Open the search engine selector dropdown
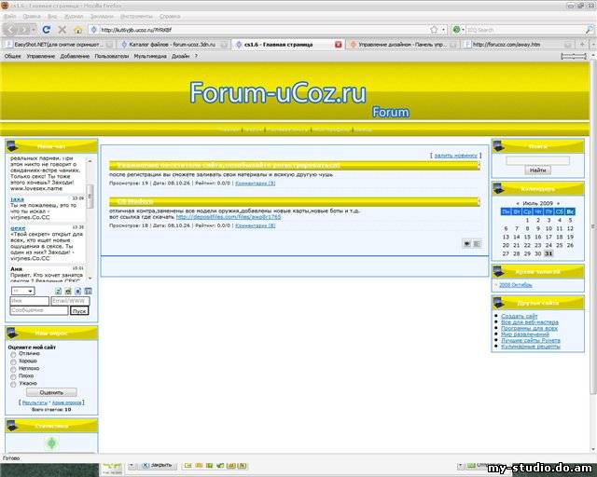The image size is (597, 477). click(x=464, y=29)
